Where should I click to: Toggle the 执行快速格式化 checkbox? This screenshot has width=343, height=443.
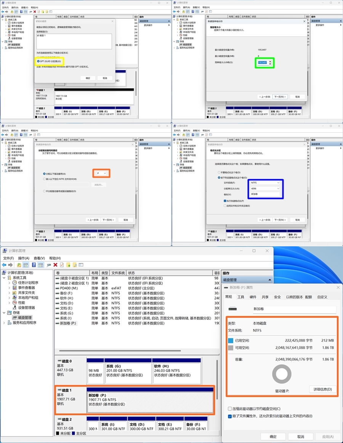pos(225,201)
